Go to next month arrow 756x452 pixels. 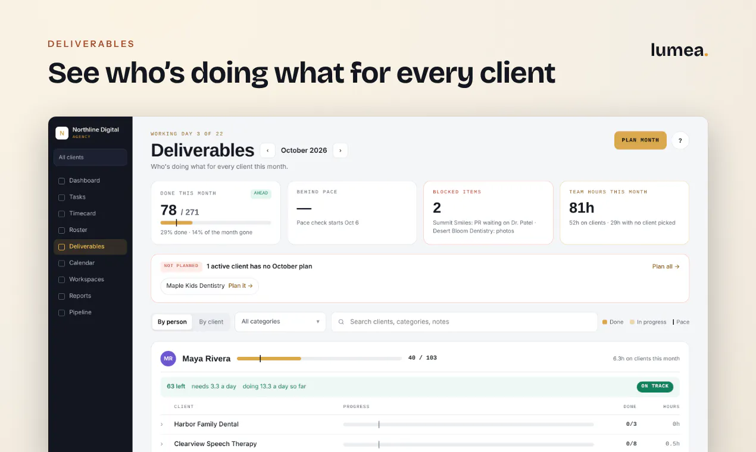pyautogui.click(x=340, y=150)
